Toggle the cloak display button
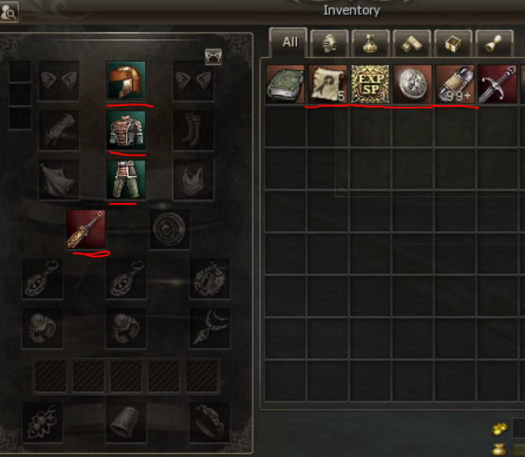 tap(213, 57)
